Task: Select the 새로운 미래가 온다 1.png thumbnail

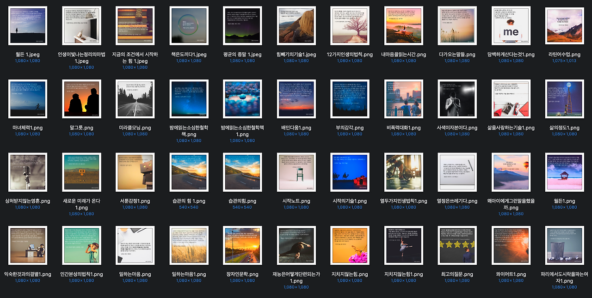Action: (x=81, y=172)
